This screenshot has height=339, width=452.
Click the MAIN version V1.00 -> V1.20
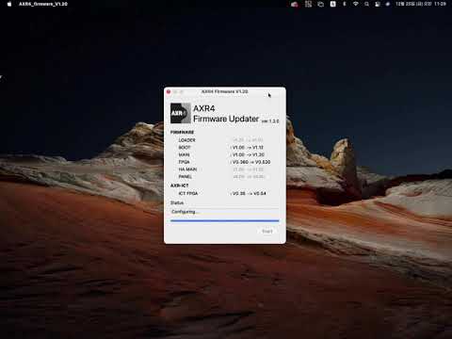pos(248,154)
